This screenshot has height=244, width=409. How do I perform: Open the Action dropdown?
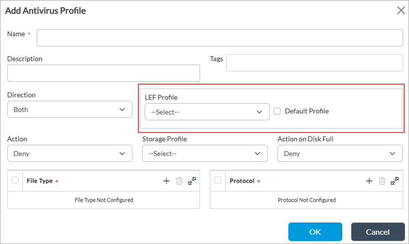(x=70, y=154)
